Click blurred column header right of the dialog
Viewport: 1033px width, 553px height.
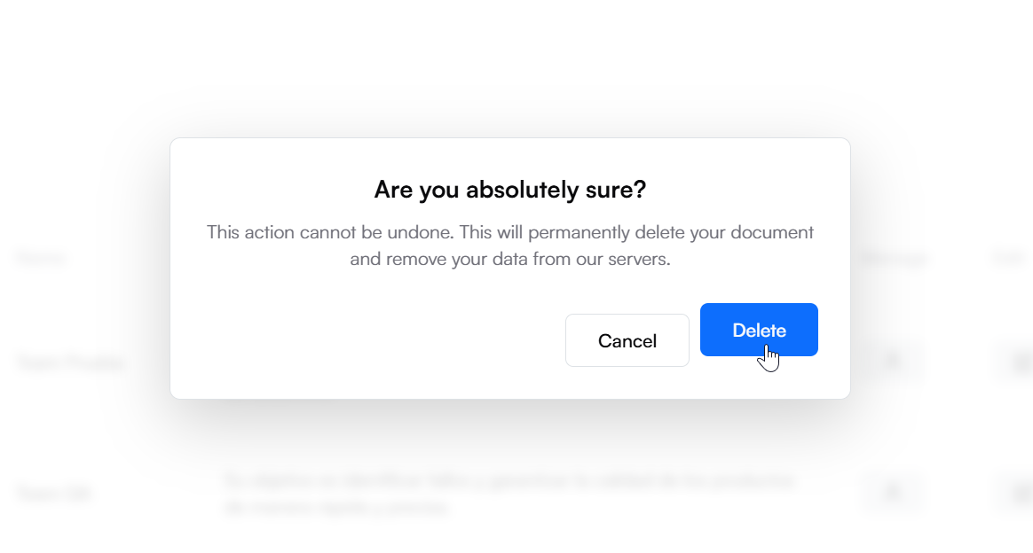pos(895,259)
